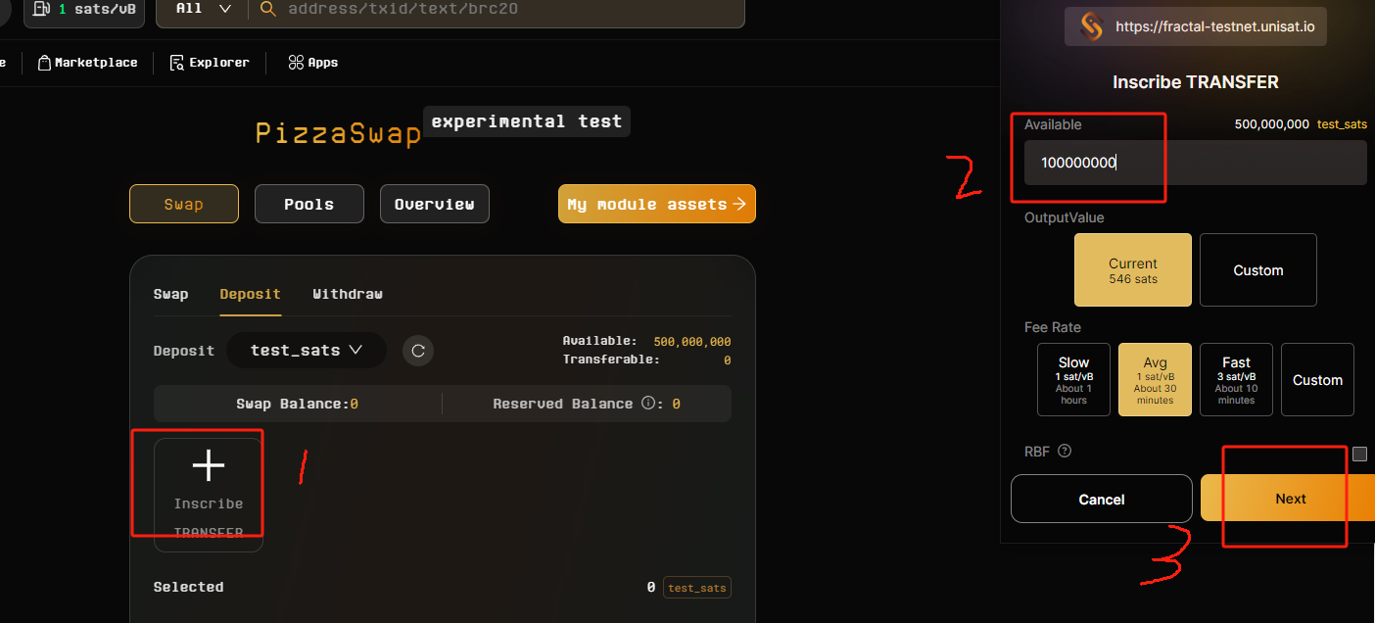Click the search magnifier icon
The image size is (1375, 623).
pos(268,9)
